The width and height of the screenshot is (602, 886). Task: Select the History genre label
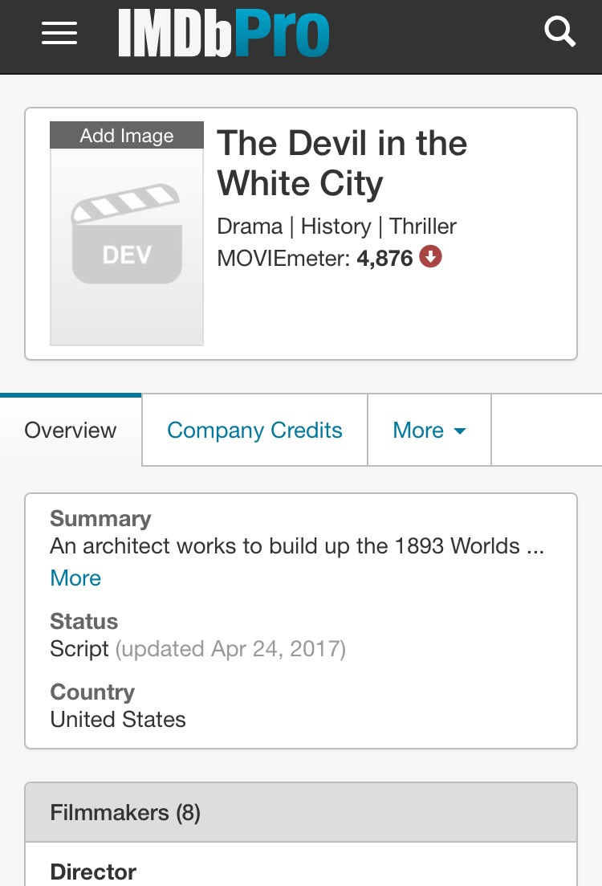pyautogui.click(x=336, y=226)
